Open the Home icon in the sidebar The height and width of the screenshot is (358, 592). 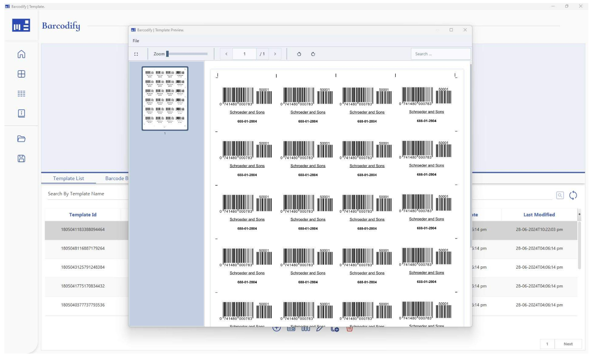[21, 54]
